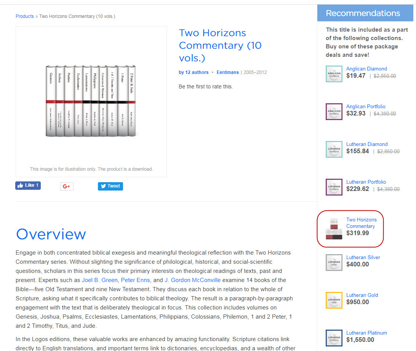The width and height of the screenshot is (416, 351).
Task: Open the Lutheran Gold package link
Action: tap(362, 295)
